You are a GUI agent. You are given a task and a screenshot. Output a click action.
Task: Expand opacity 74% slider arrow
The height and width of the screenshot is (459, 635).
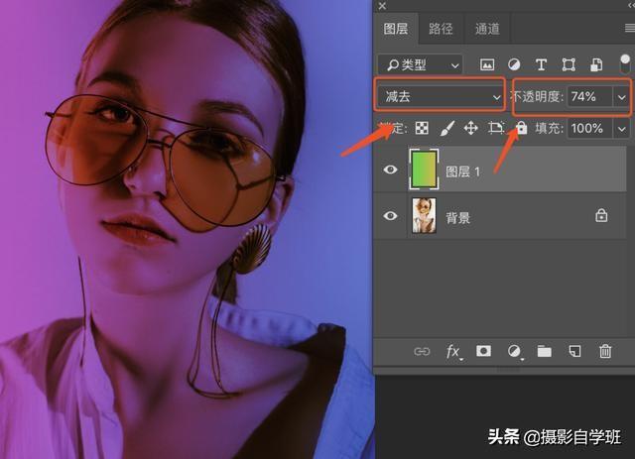coord(622,97)
